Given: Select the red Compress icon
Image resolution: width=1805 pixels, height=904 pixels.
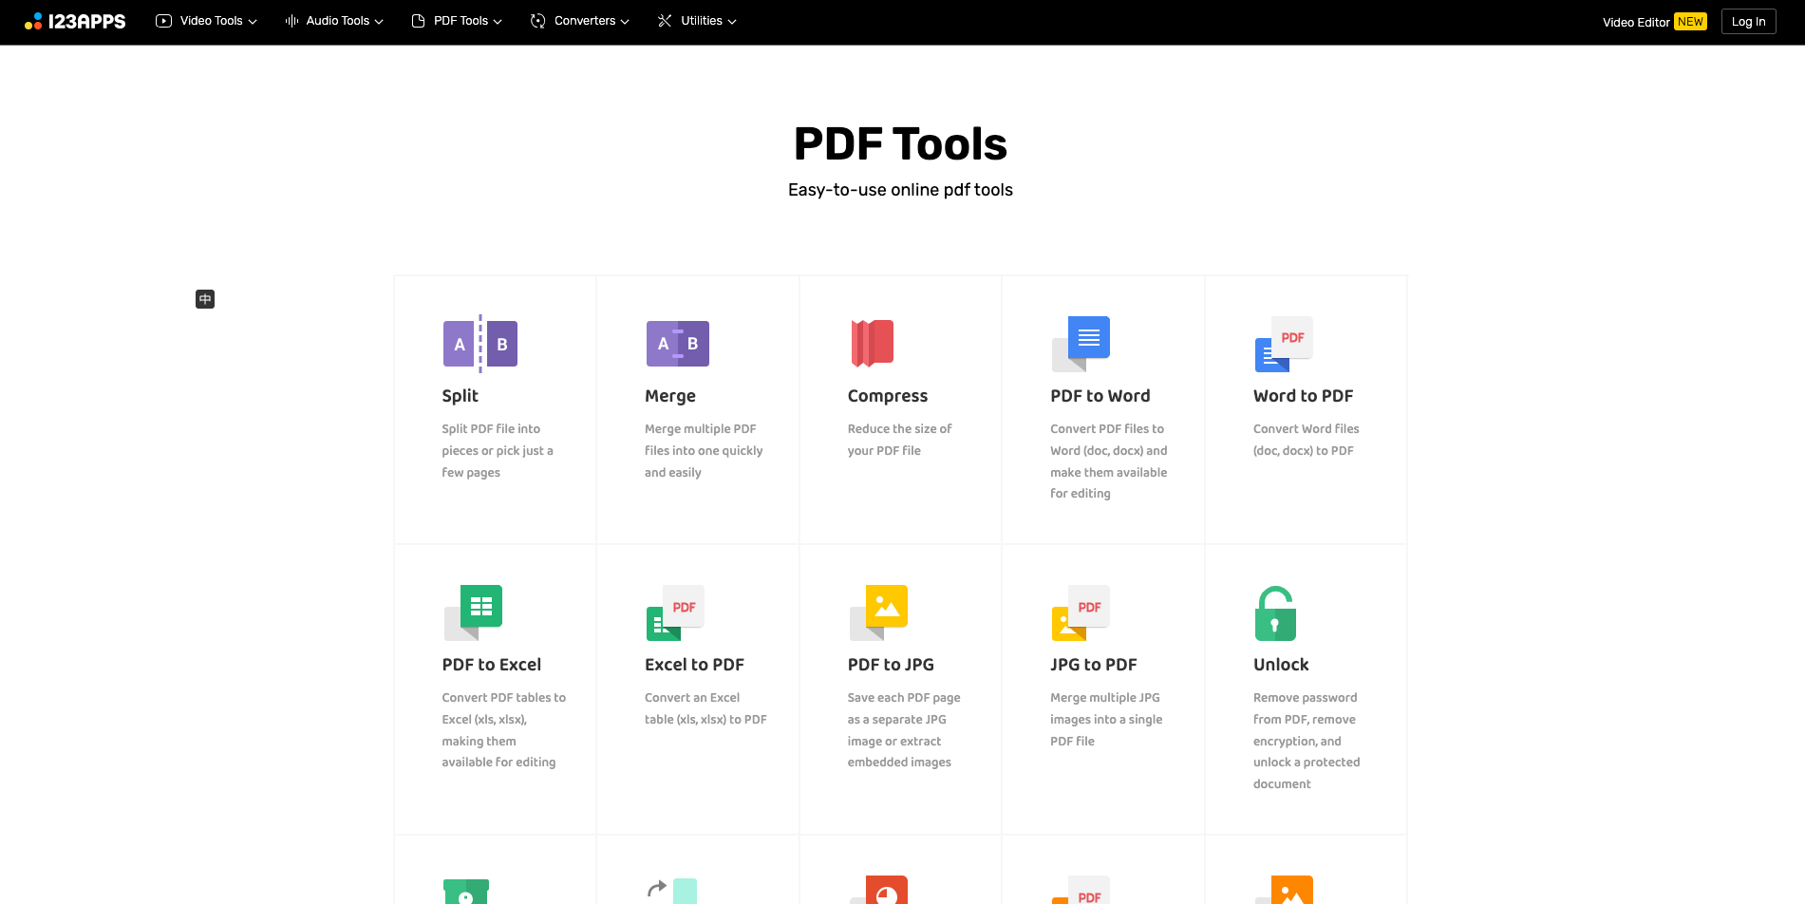Looking at the screenshot, I should (x=873, y=343).
